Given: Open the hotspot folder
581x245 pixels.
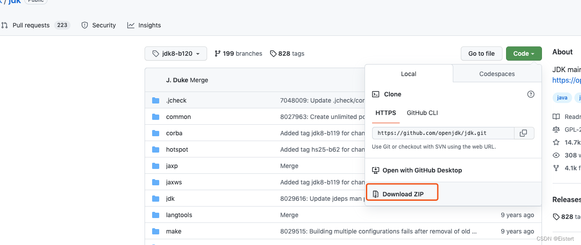Looking at the screenshot, I should 177,149.
